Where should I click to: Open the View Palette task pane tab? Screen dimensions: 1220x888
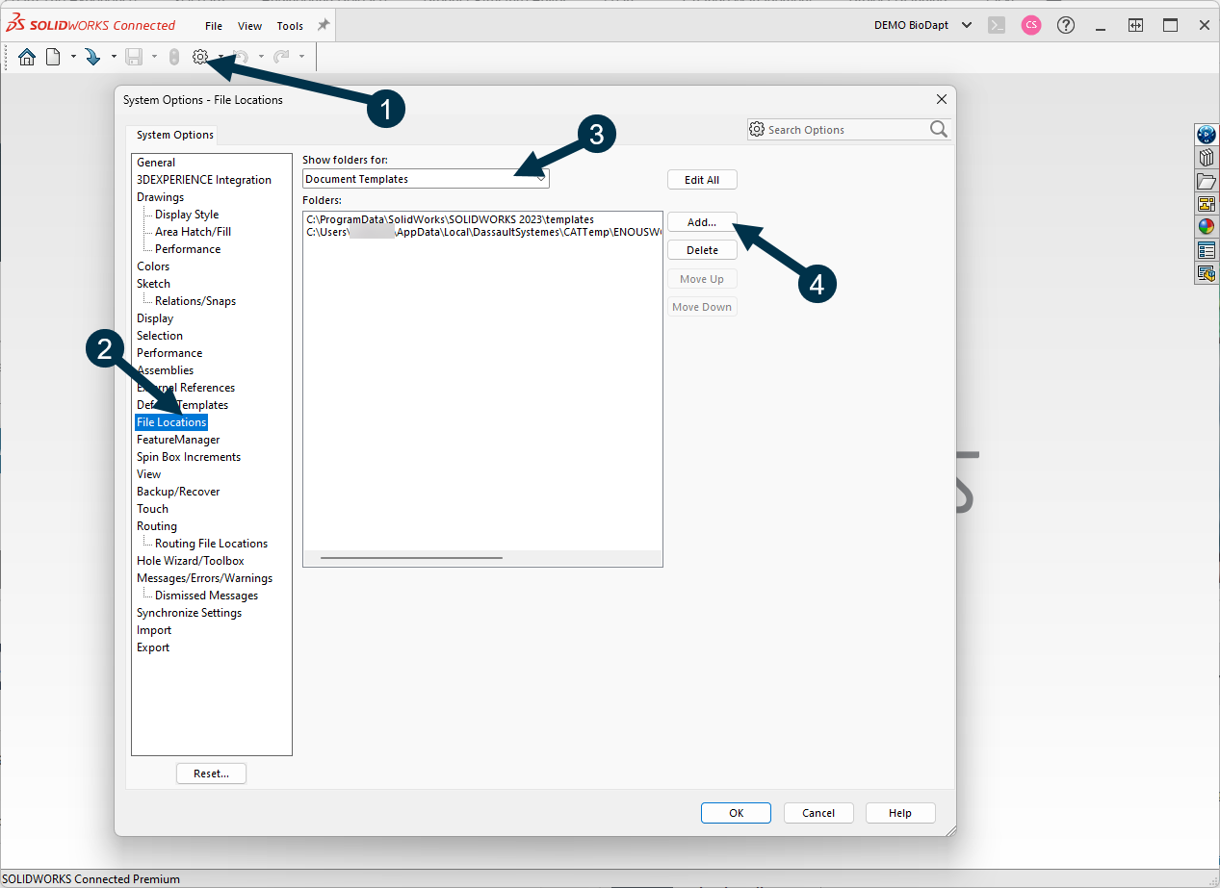pyautogui.click(x=1206, y=204)
